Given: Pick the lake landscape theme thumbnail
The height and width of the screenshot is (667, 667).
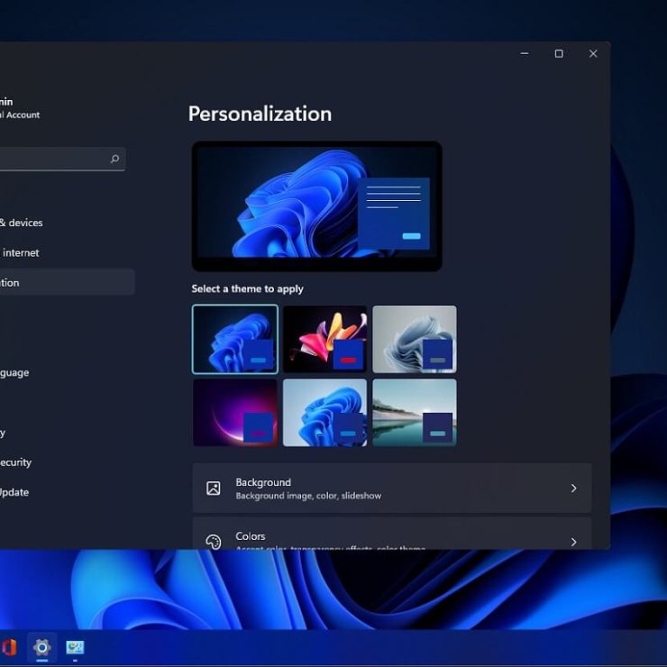Looking at the screenshot, I should point(415,413).
